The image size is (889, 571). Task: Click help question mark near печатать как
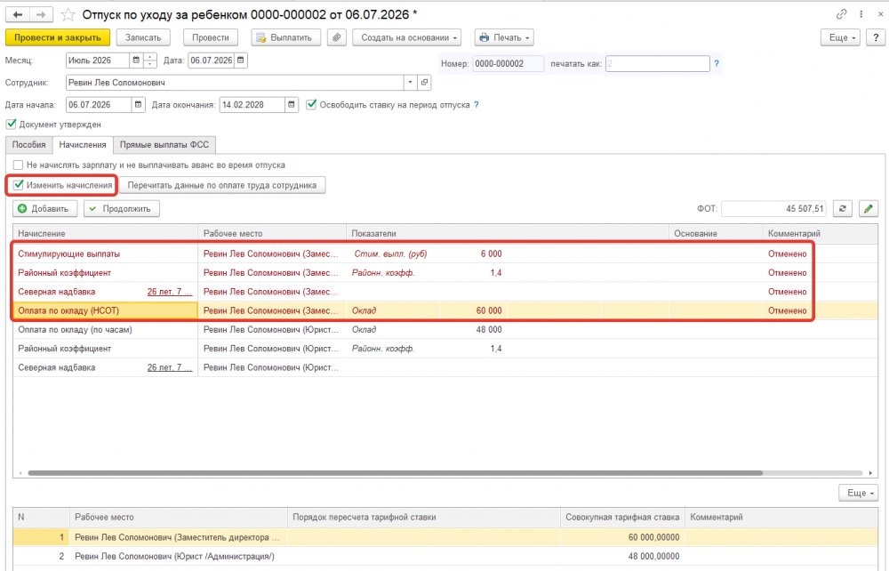click(716, 63)
